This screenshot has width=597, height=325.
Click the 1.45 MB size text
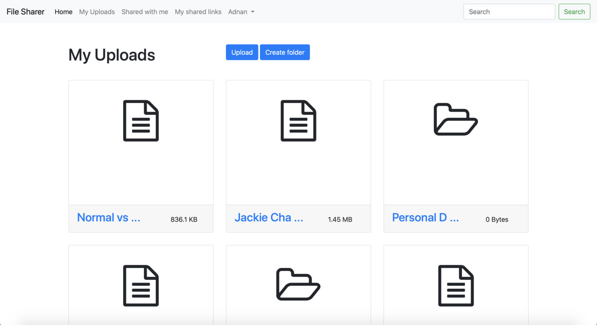click(340, 219)
